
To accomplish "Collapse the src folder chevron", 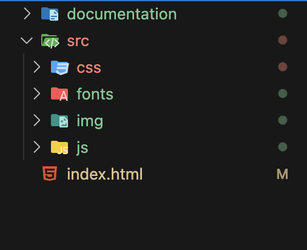I will 27,41.
